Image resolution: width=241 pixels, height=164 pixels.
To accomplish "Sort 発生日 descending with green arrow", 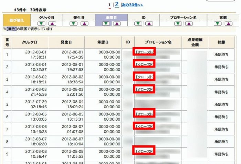I will (x=74, y=24).
